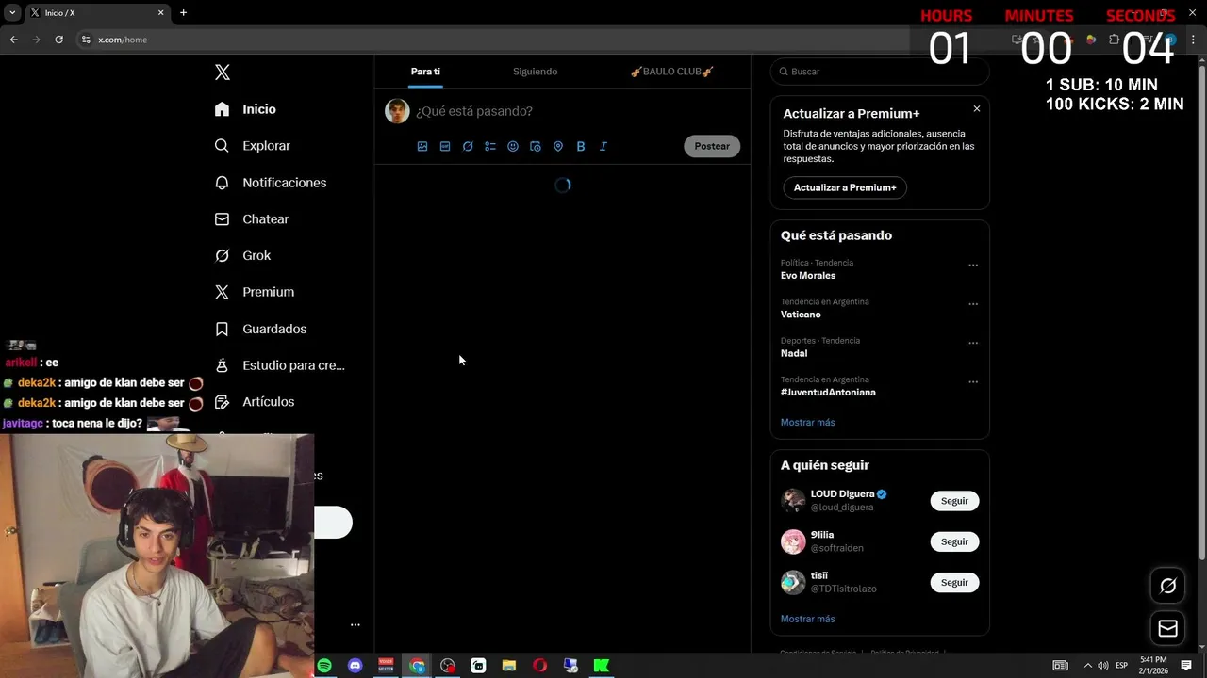Open the emoji picker
This screenshot has width=1207, height=678.
(513, 146)
